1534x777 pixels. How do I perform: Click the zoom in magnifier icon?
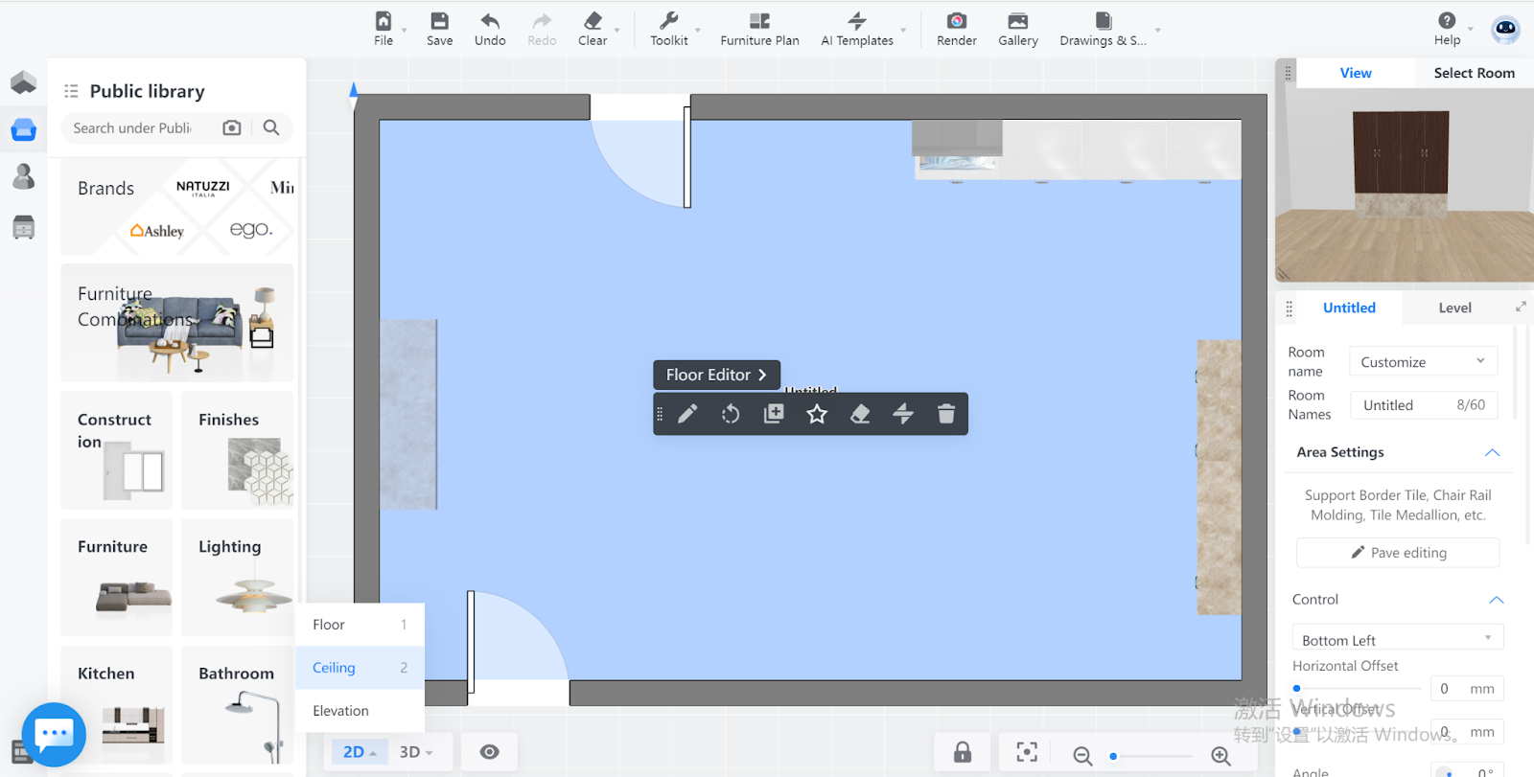(x=1220, y=756)
